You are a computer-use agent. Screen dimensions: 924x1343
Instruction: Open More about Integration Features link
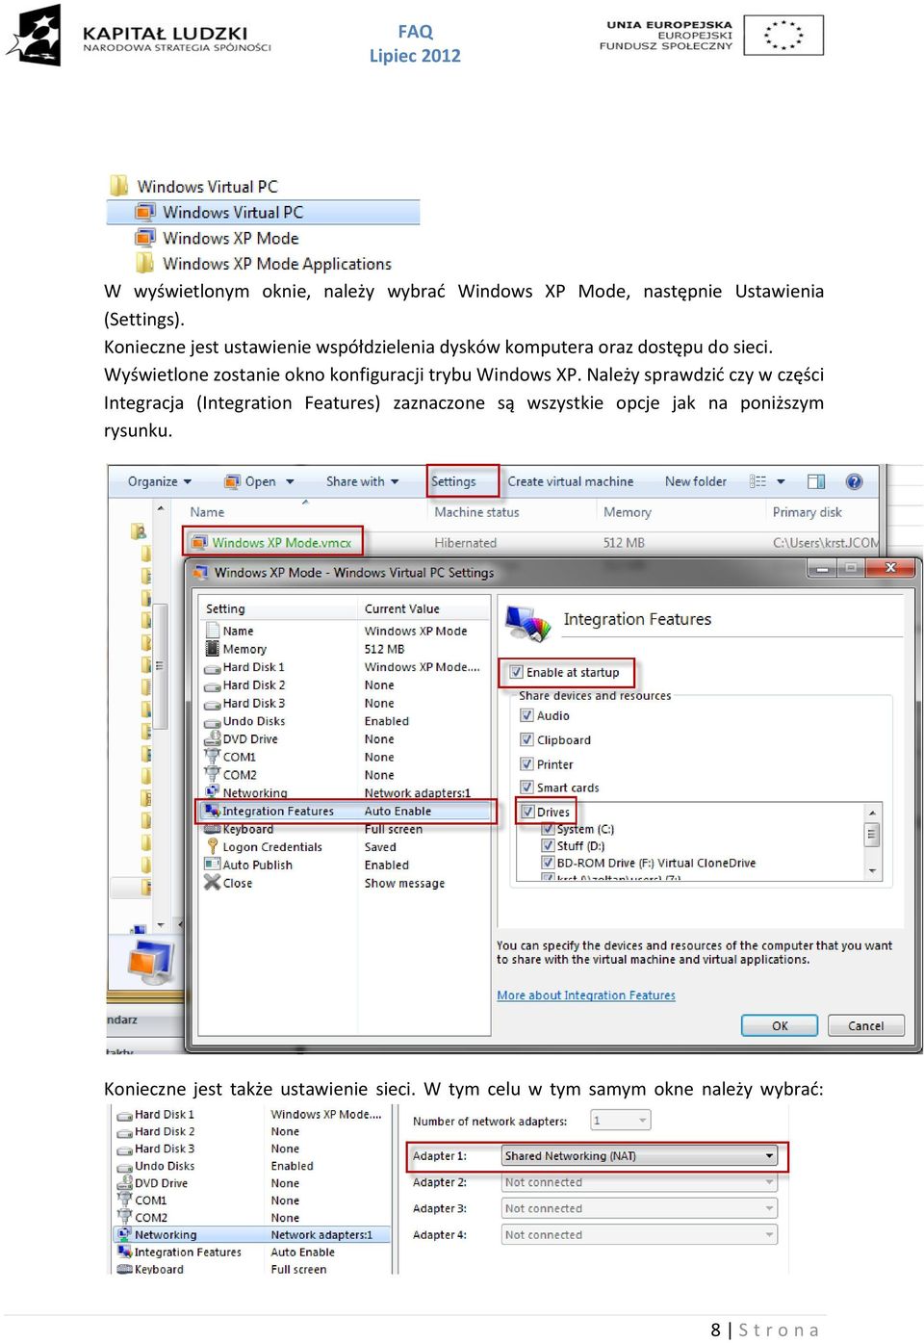(x=586, y=995)
